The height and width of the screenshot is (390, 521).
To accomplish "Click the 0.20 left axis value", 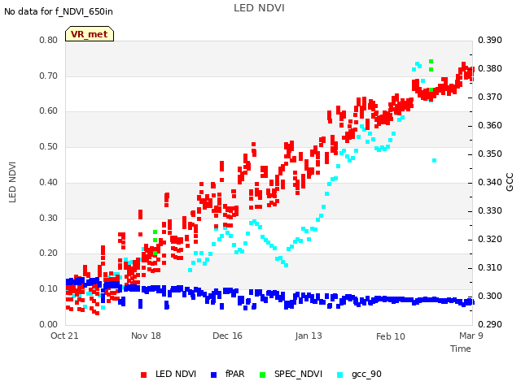I will tap(49, 253).
